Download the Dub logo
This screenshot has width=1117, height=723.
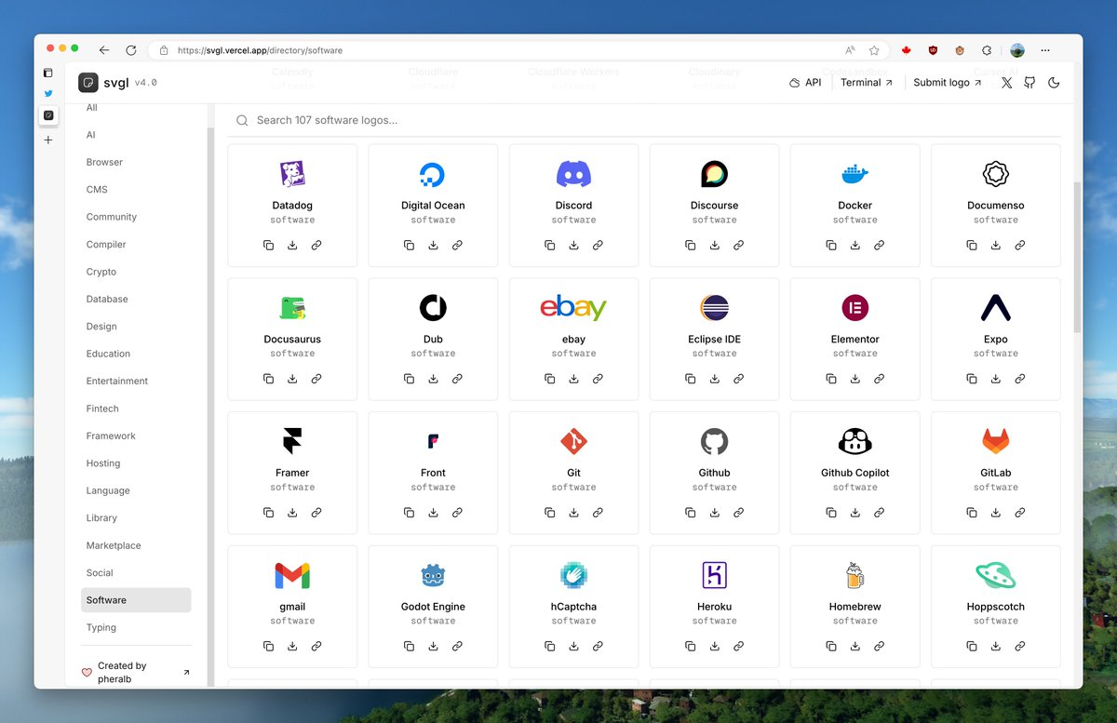click(433, 379)
